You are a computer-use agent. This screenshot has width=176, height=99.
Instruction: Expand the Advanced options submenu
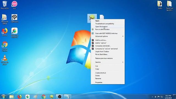108,36
